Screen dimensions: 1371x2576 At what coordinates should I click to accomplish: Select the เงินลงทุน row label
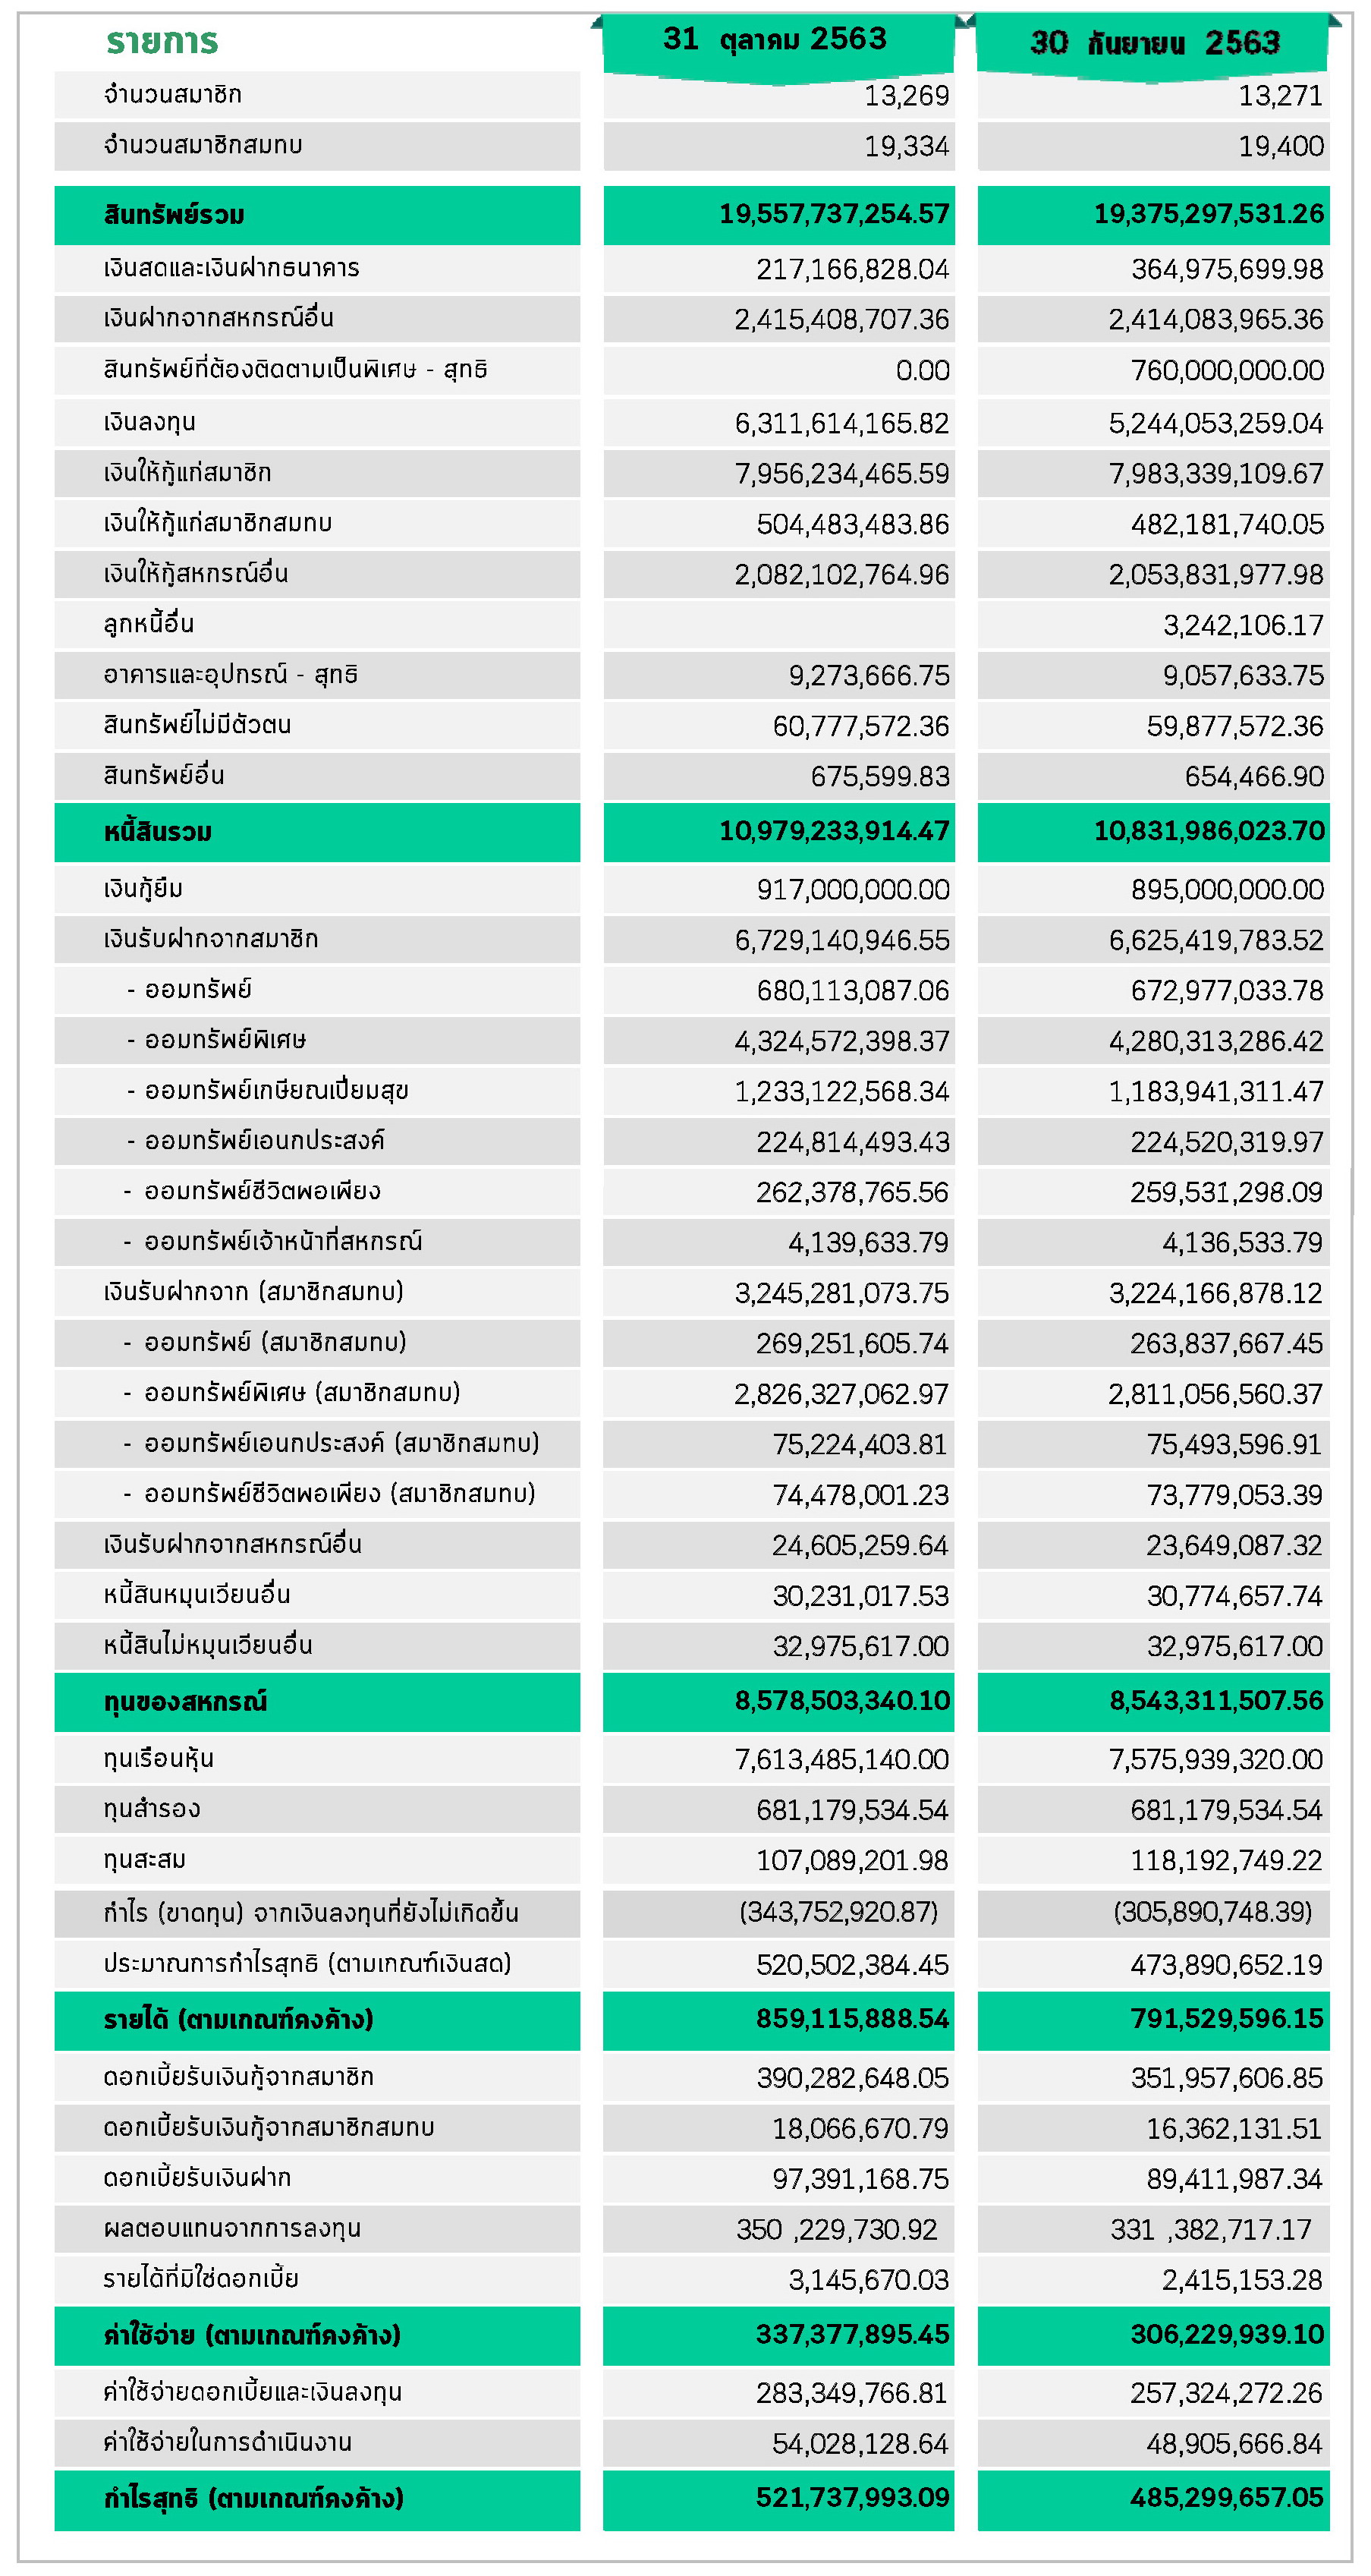pyautogui.click(x=149, y=422)
